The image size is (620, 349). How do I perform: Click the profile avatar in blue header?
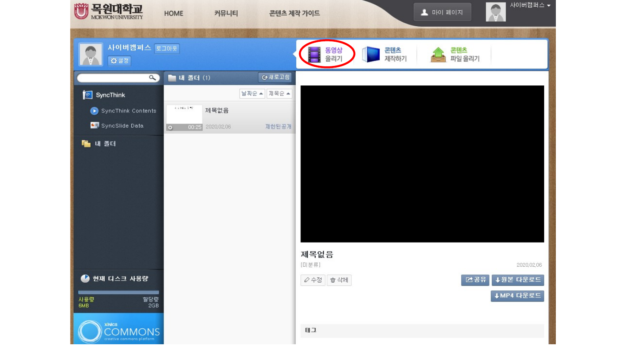tap(91, 55)
